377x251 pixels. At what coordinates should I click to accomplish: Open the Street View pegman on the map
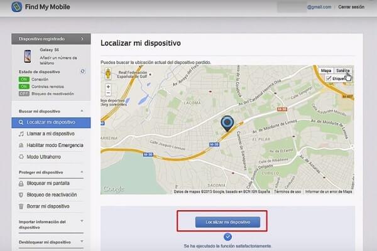[108, 73]
